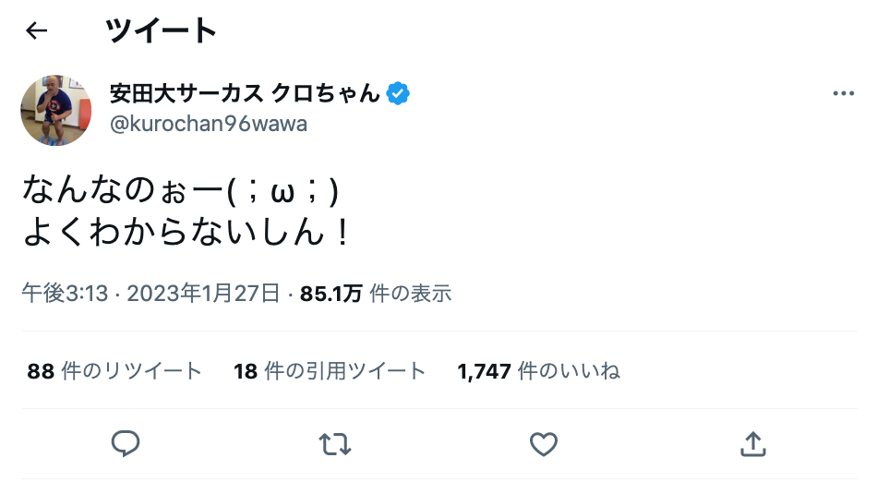Like the tweet with the heart icon
Image resolution: width=877 pixels, height=482 pixels.
click(544, 444)
